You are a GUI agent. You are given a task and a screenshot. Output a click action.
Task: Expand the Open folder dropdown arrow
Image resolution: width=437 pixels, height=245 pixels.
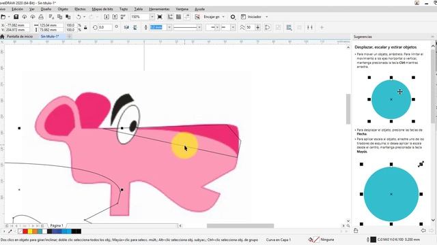point(9,17)
